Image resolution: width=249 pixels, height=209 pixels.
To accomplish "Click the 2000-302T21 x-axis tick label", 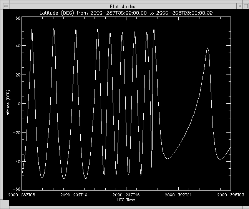I will [179, 195].
